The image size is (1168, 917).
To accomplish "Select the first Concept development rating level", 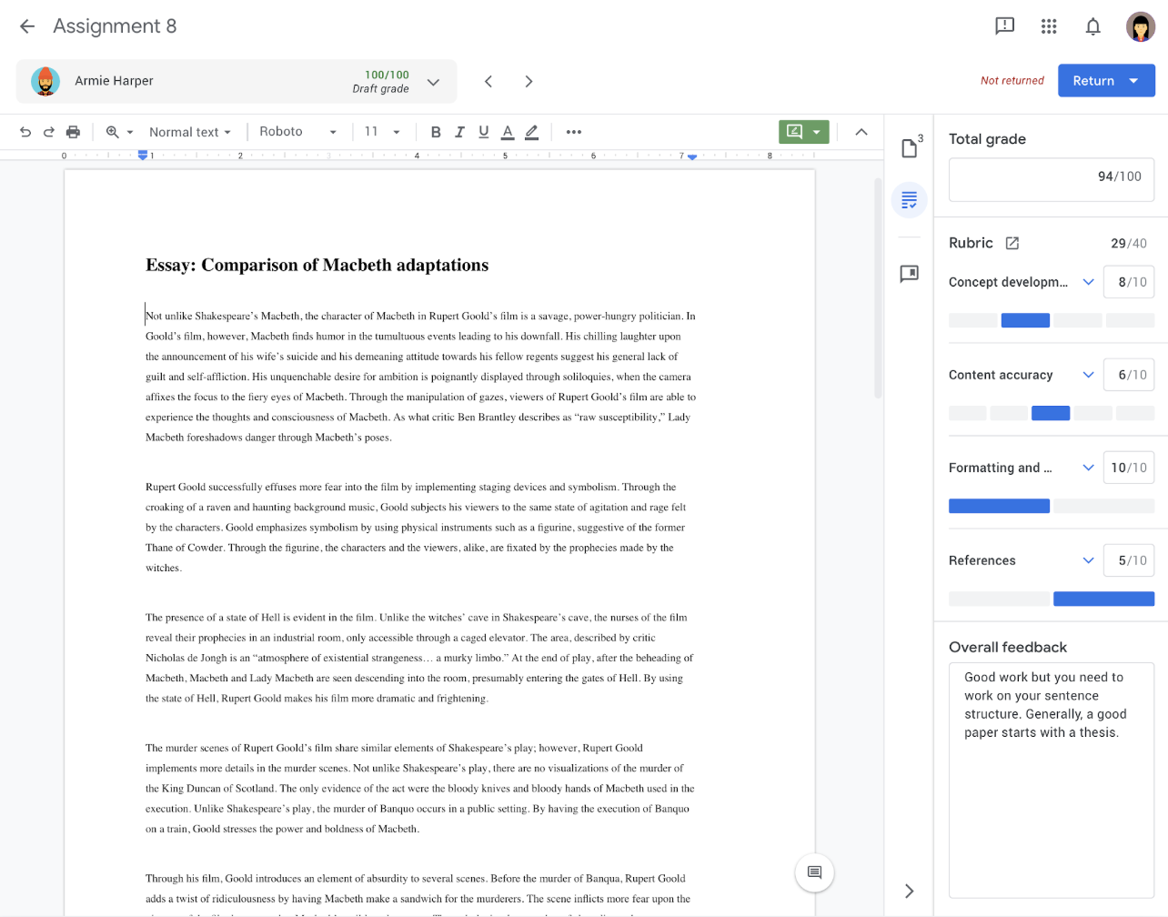I will click(972, 320).
